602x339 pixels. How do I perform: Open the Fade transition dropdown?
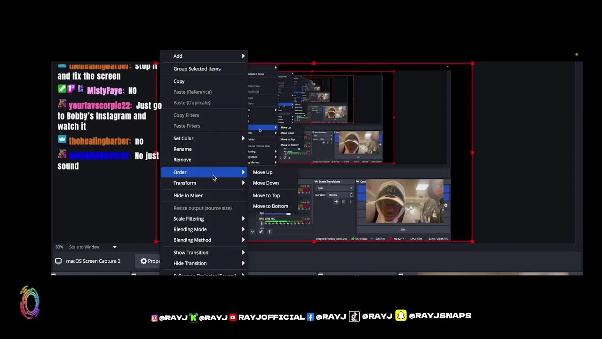pyautogui.click(x=334, y=188)
